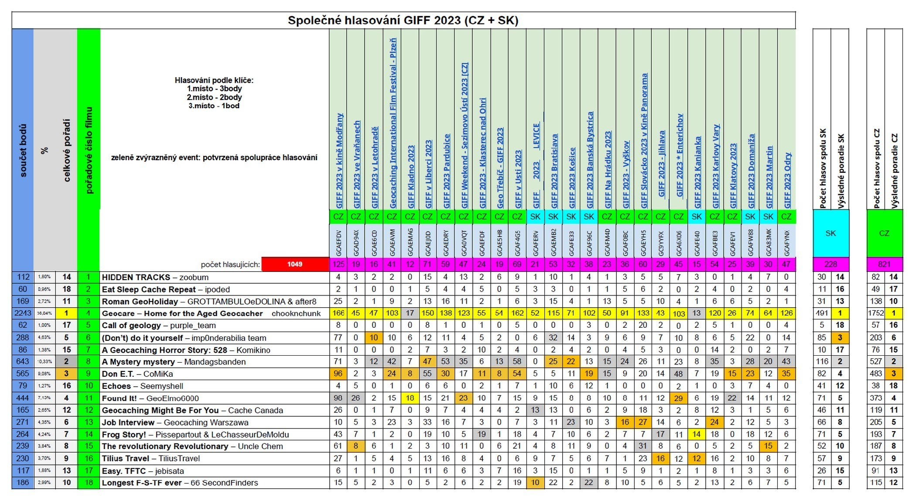
Task: Select the součet bodů column header
Action: [23, 151]
